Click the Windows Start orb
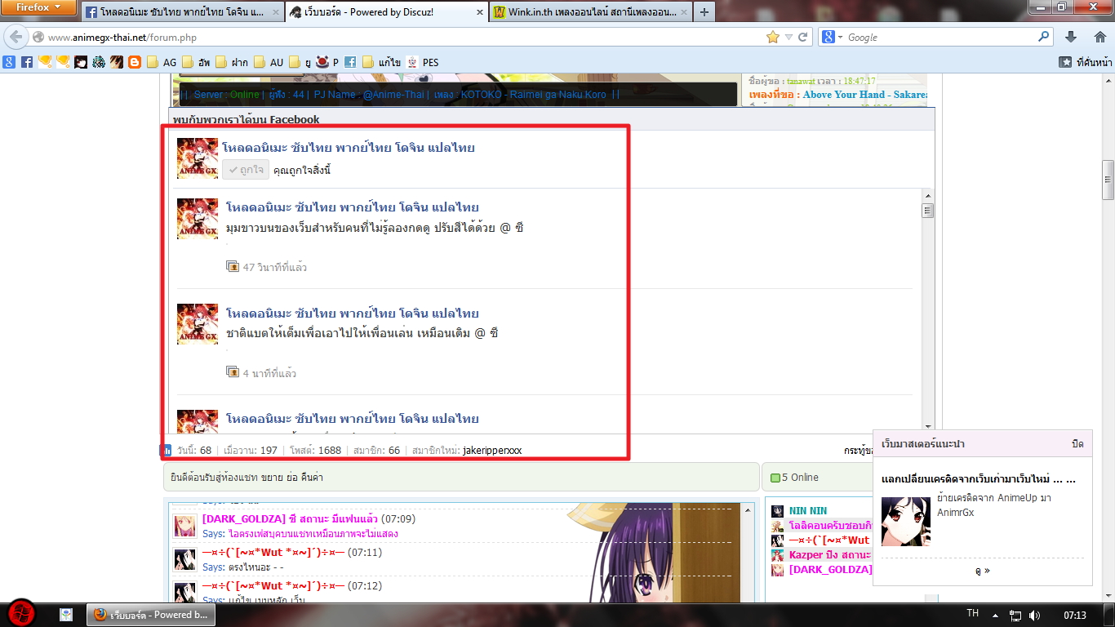1115x627 pixels. click(21, 613)
